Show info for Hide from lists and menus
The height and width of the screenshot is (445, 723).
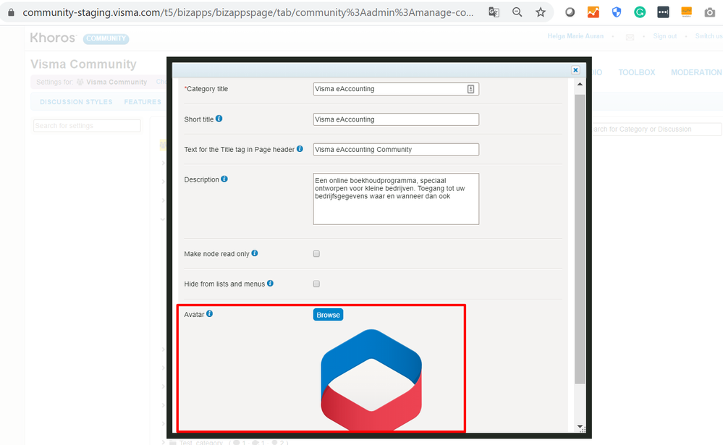[x=270, y=283]
